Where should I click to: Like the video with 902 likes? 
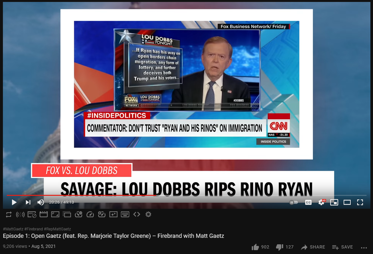pos(261,247)
